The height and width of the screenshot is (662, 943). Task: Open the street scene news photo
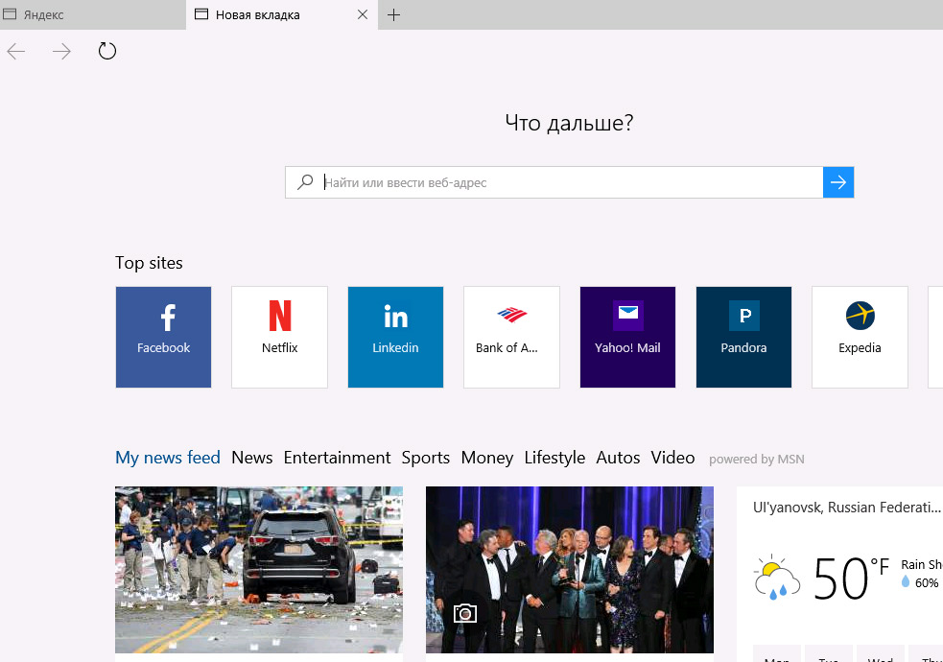click(259, 570)
